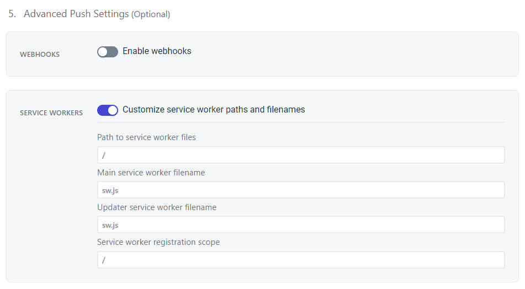Click the SERVICE WORKERS section title
525x289 pixels.
click(x=51, y=113)
